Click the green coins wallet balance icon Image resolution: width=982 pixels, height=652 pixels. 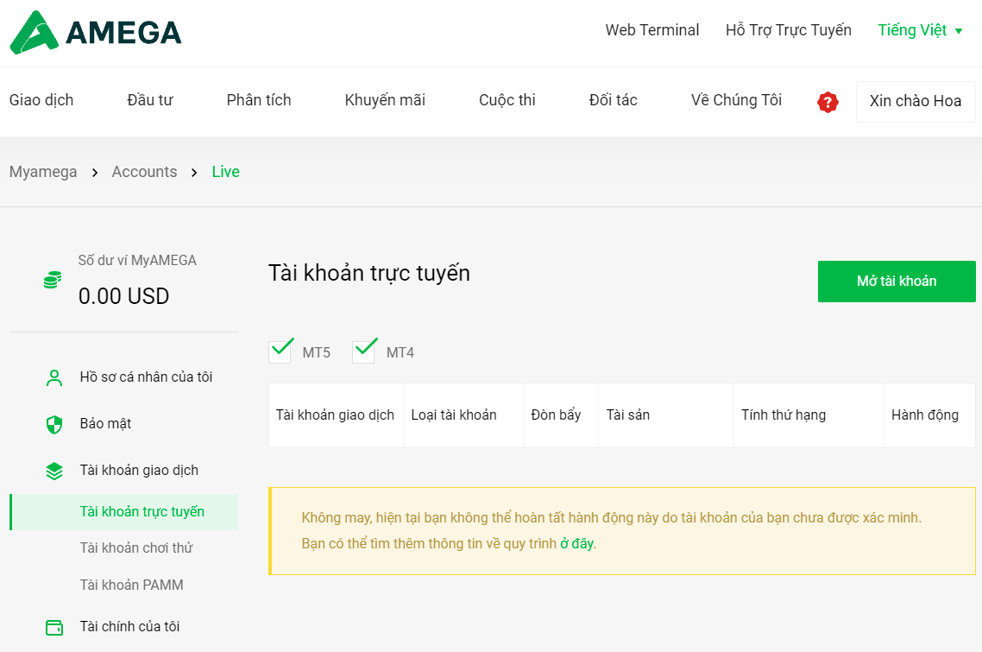pos(53,280)
